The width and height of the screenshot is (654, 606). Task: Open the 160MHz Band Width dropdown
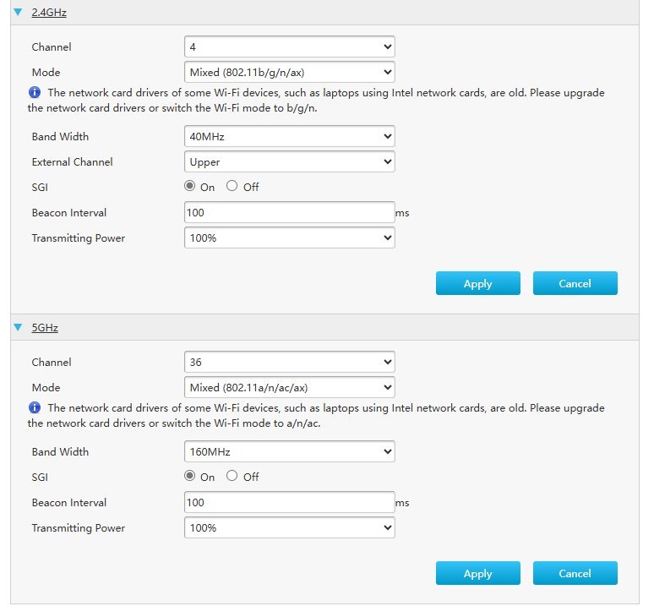tap(289, 451)
